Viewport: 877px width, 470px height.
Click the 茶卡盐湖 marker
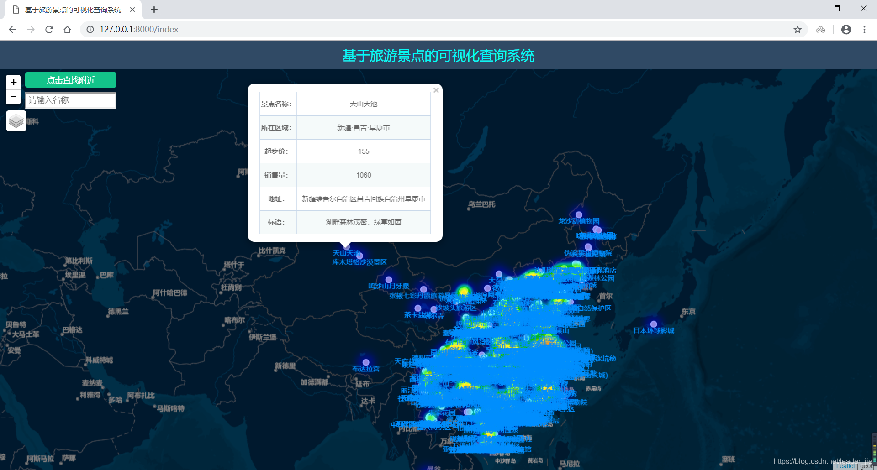417,308
